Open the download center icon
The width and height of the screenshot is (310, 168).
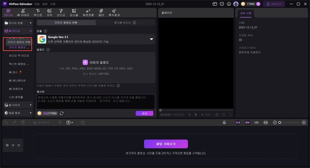(x=229, y=4)
